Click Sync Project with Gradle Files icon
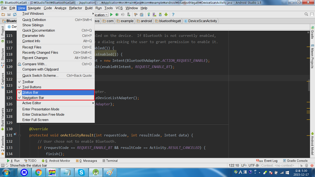The width and height of the screenshot is (315, 177). click(148, 14)
